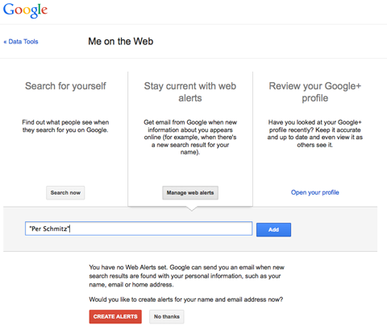Click the red CREATE ALERTS button
The height and width of the screenshot is (329, 387).
coord(115,317)
